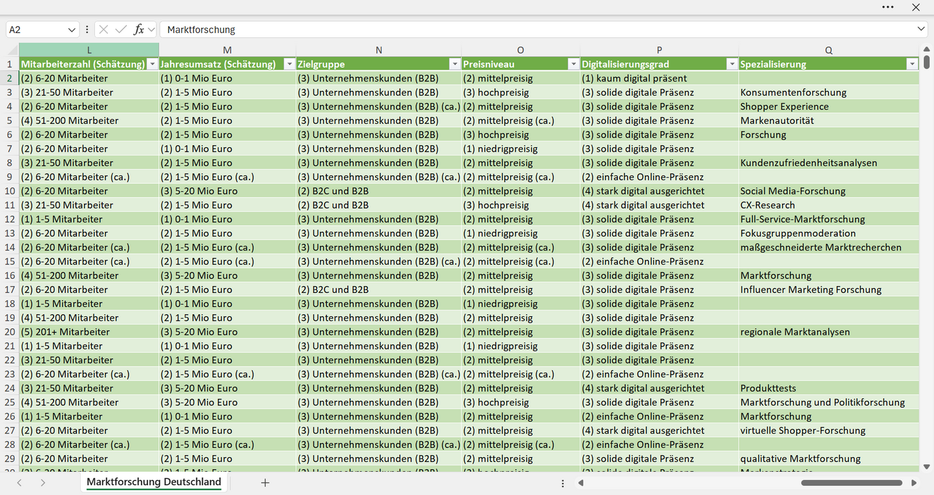
Task: Add a new sheet with plus icon
Action: [x=265, y=483]
